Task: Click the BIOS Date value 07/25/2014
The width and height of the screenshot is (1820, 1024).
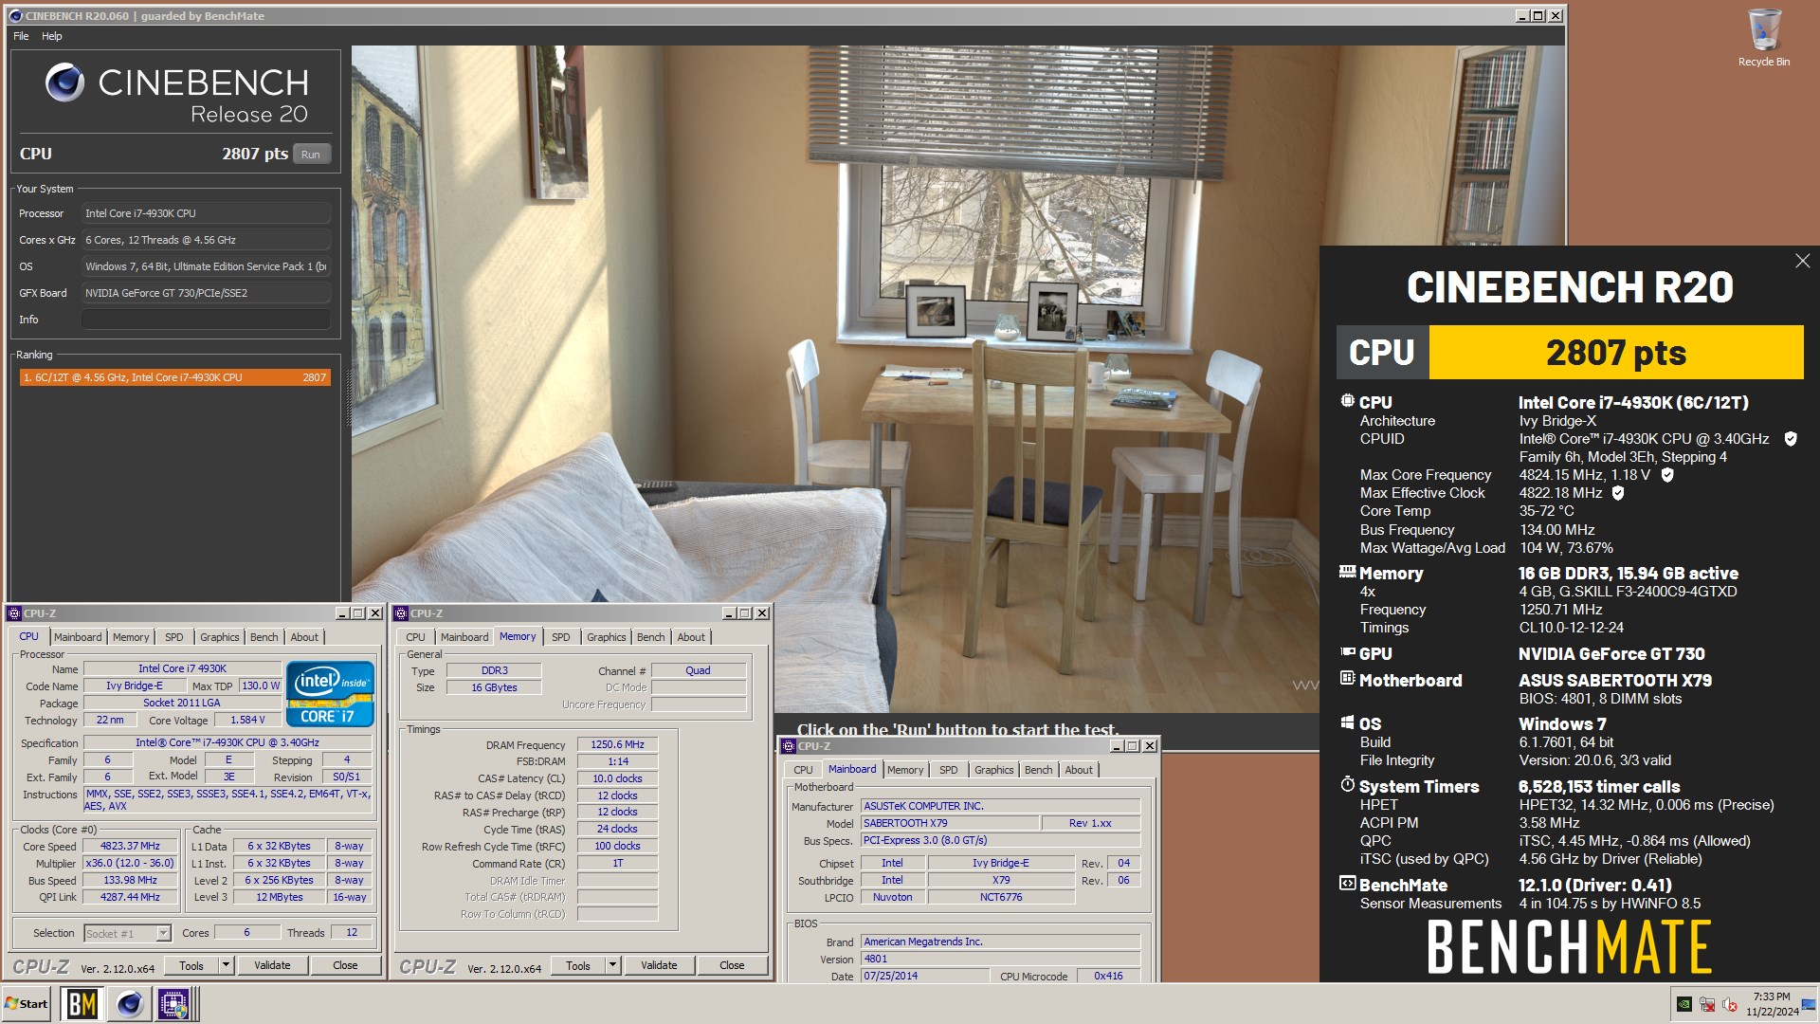Action: [924, 976]
